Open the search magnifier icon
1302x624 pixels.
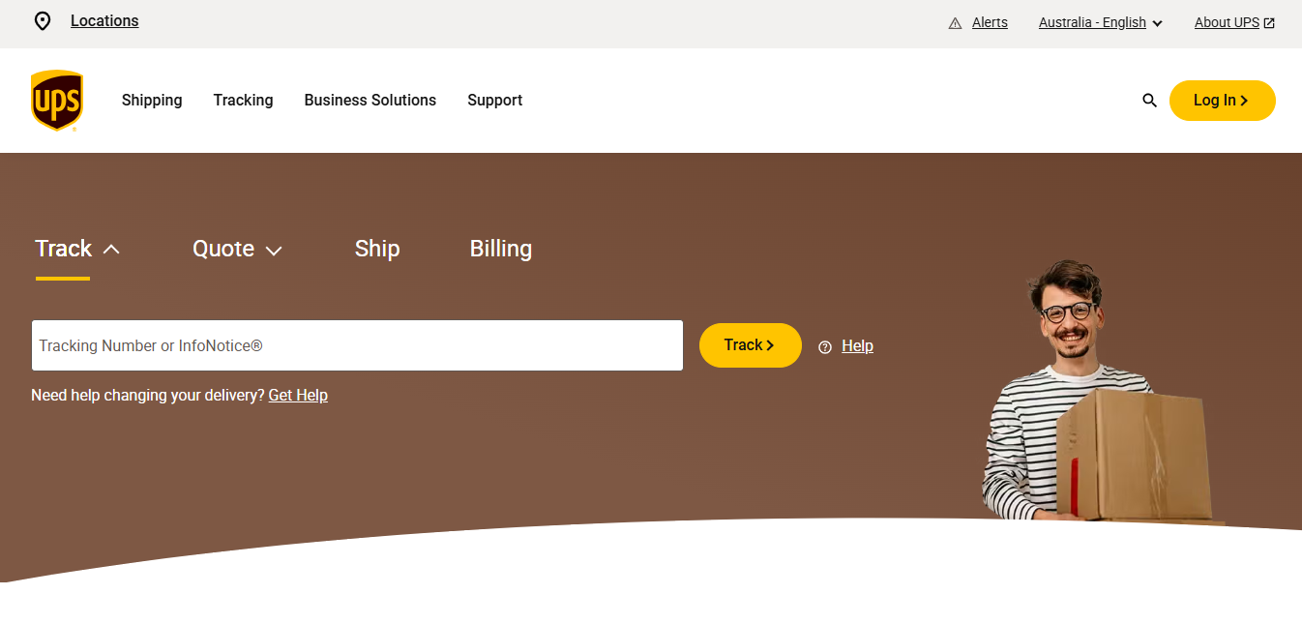(x=1149, y=100)
